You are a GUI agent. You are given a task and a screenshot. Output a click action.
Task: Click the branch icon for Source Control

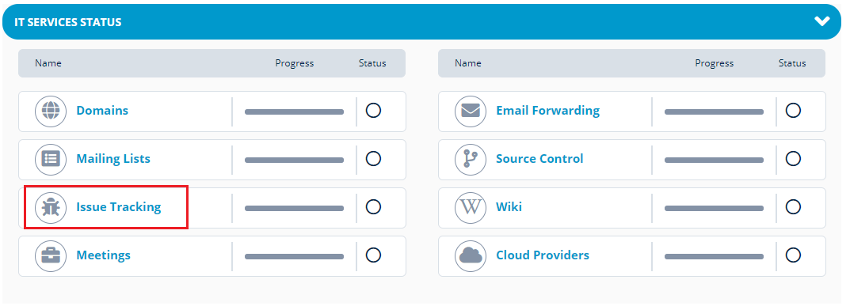point(471,160)
